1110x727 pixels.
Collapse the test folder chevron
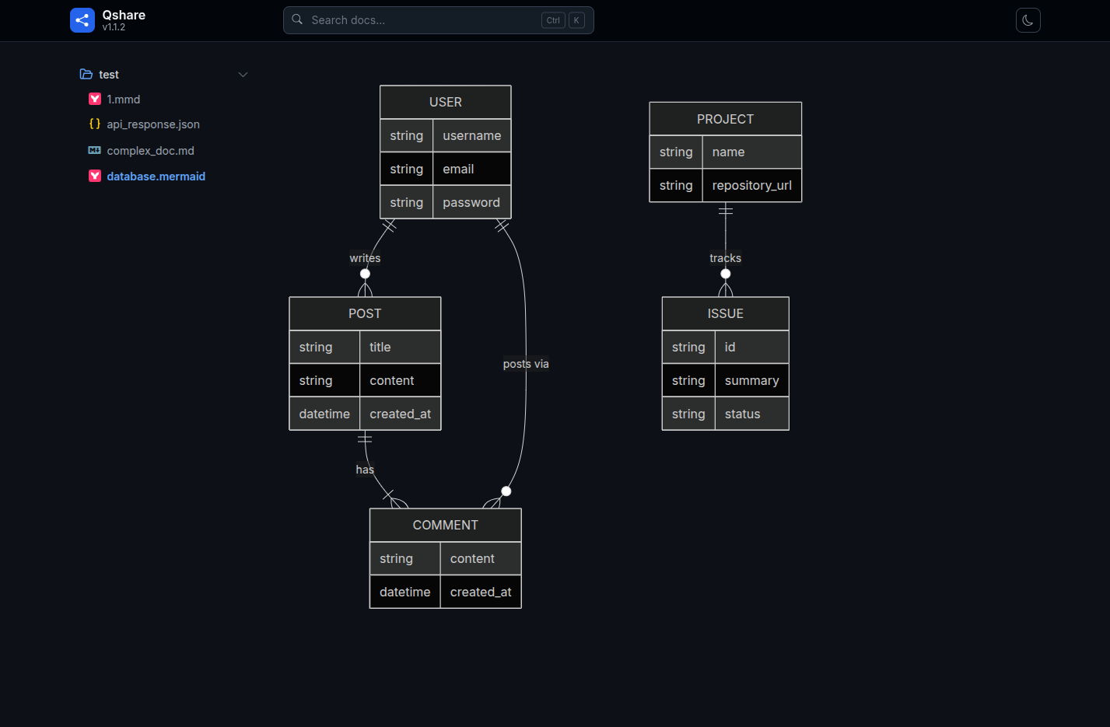pyautogui.click(x=243, y=75)
